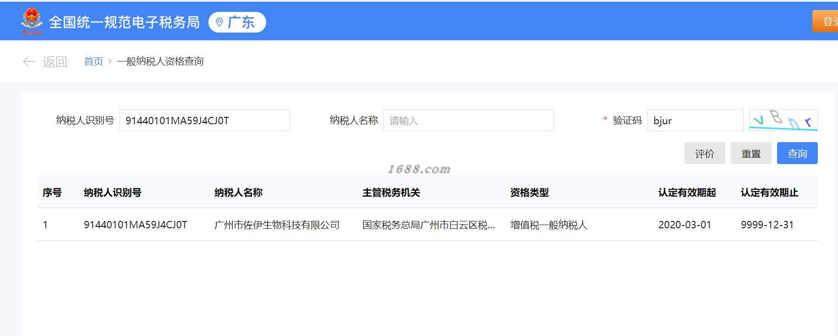
Task: Click the 序号 column header
Action: [52, 193]
